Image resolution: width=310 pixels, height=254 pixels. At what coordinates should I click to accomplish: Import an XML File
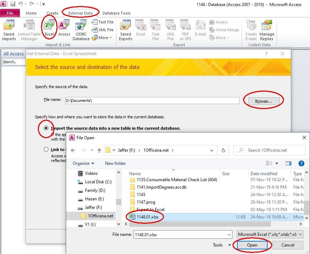pyautogui.click(x=103, y=30)
